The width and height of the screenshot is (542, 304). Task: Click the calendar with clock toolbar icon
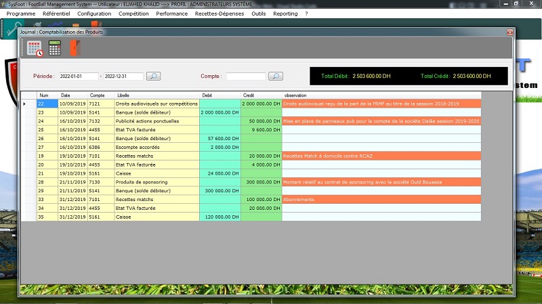coord(35,48)
